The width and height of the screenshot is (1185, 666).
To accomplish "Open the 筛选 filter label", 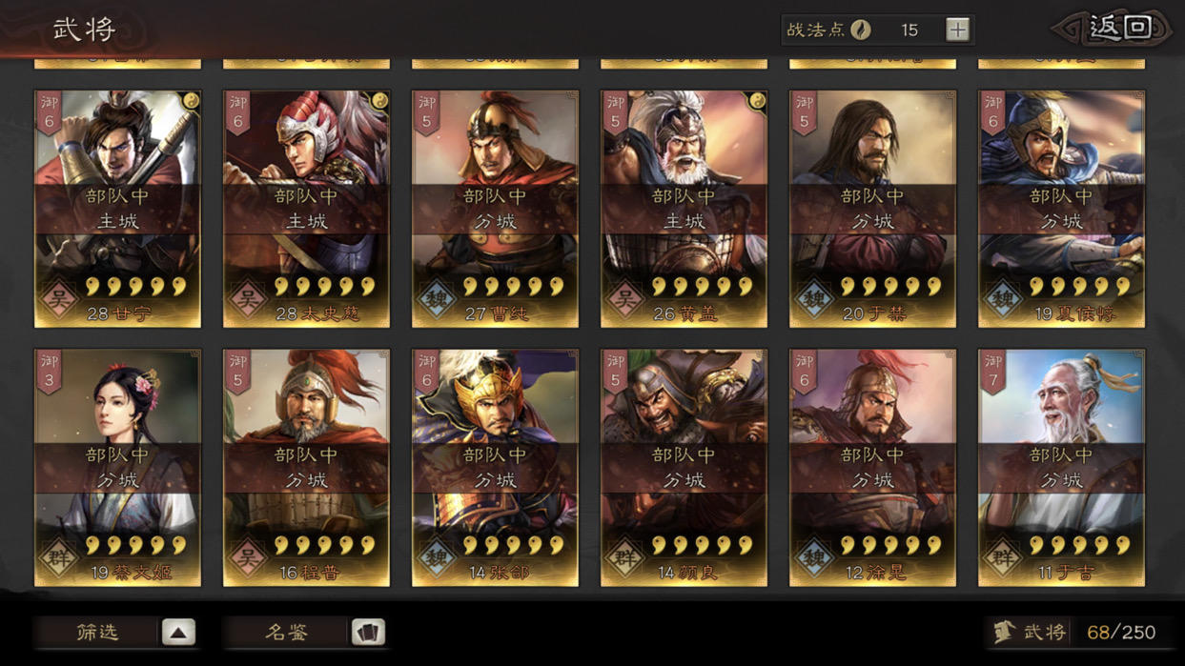I will [x=97, y=632].
